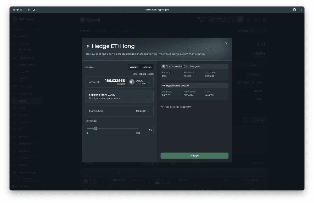Open MakerDAO protocol in sidebar

pyautogui.click(x=25, y=94)
